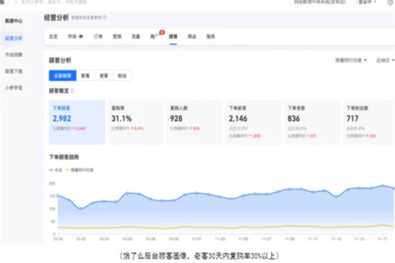Click the red notification badge on 推广
395x263 pixels.
(161, 31)
